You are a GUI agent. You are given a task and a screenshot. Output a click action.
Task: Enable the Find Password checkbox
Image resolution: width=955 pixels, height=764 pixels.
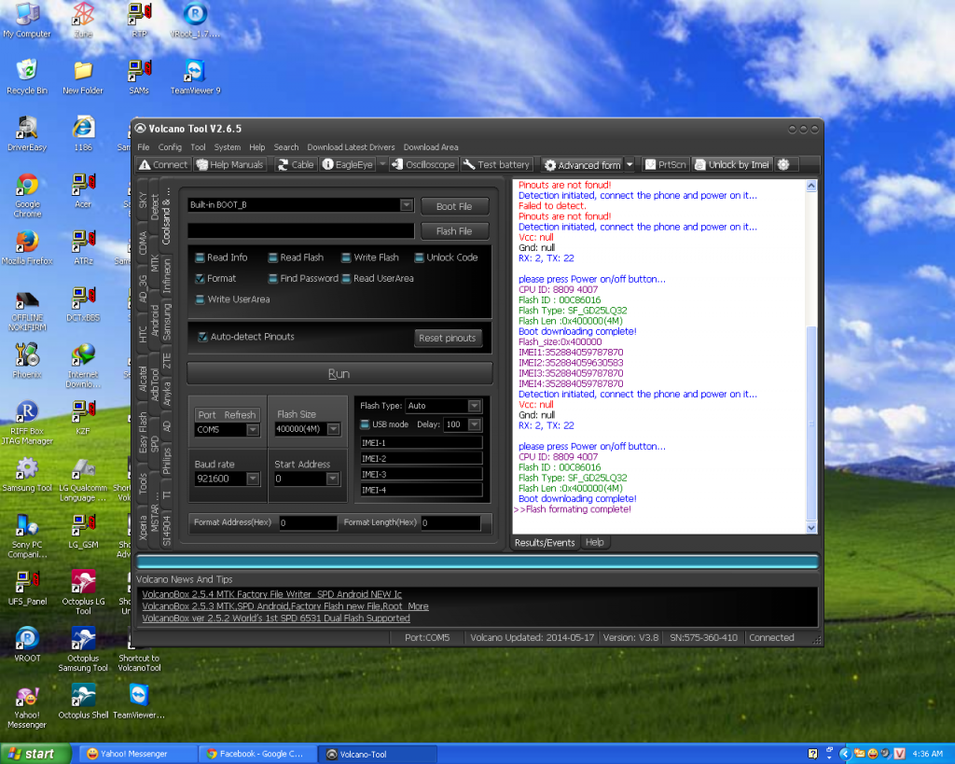[x=273, y=278]
